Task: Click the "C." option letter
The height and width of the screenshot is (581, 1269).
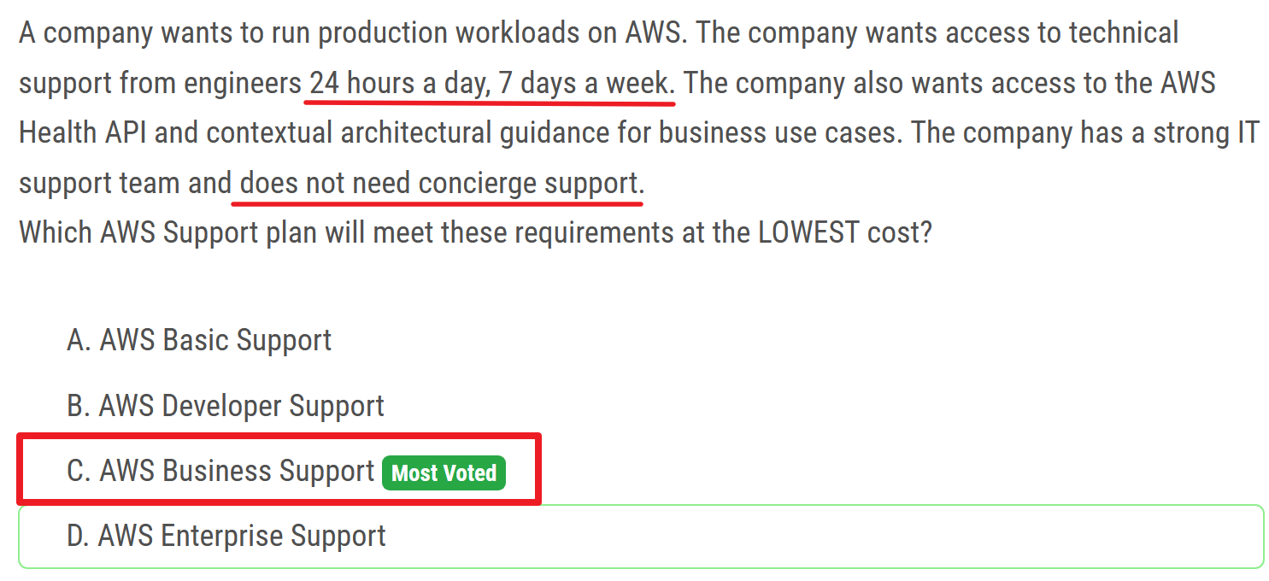Action: tap(79, 471)
